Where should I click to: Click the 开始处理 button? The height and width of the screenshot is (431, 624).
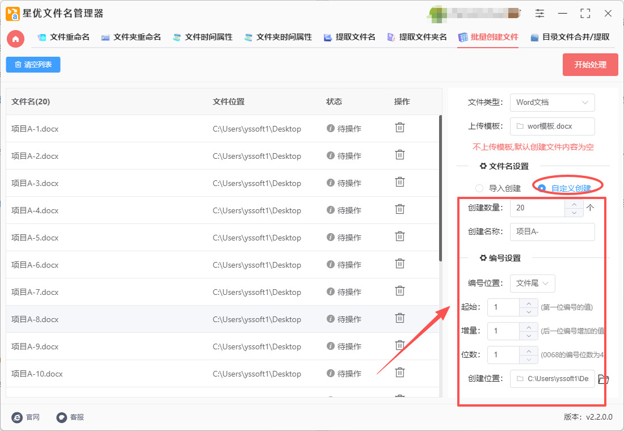(590, 65)
